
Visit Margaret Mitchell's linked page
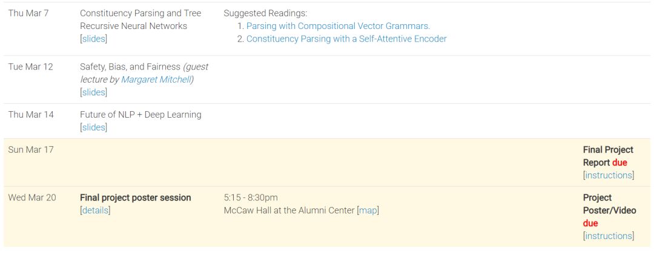coord(156,80)
